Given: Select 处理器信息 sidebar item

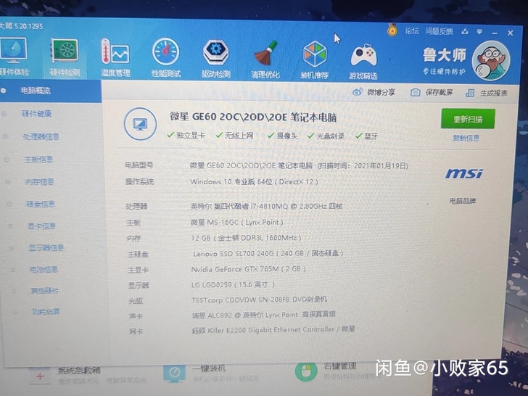Looking at the screenshot, I should click(41, 136).
